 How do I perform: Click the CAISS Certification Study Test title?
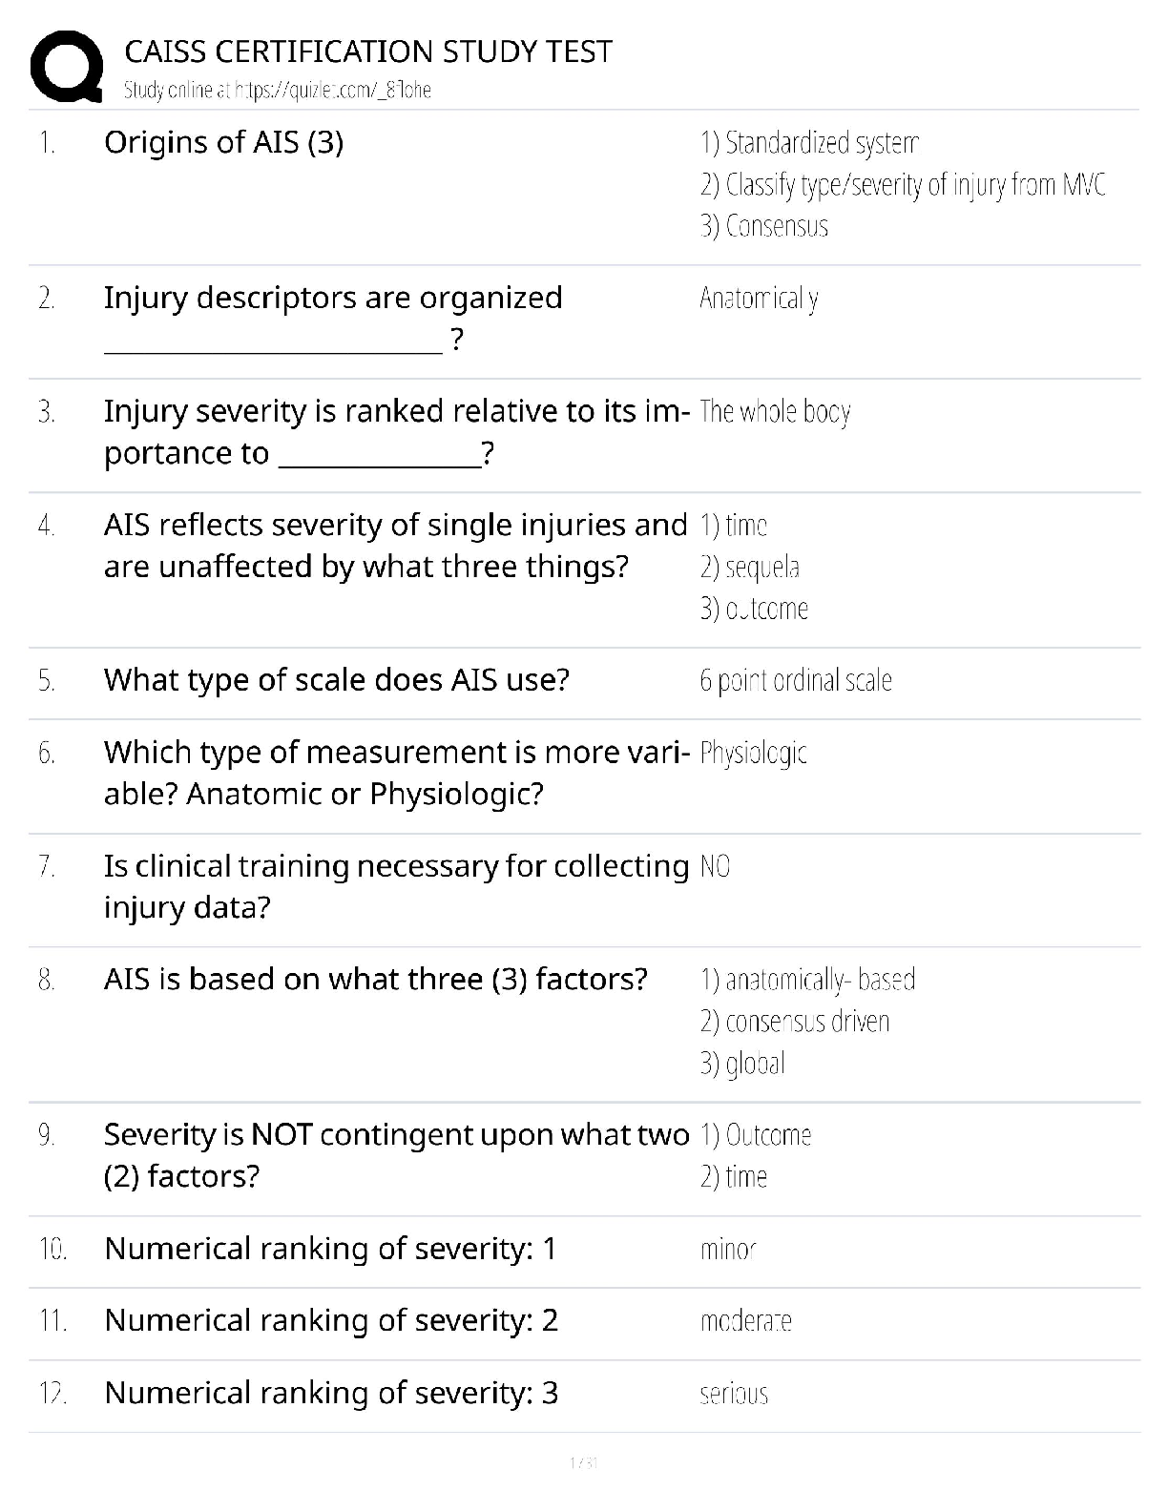tap(368, 52)
